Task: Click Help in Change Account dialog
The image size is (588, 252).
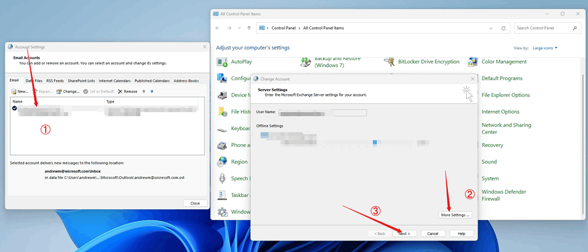Action: coord(461,234)
